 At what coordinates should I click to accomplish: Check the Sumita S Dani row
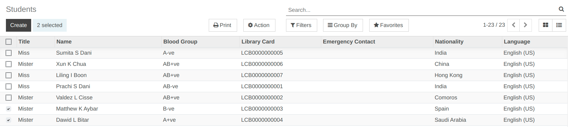coord(9,53)
